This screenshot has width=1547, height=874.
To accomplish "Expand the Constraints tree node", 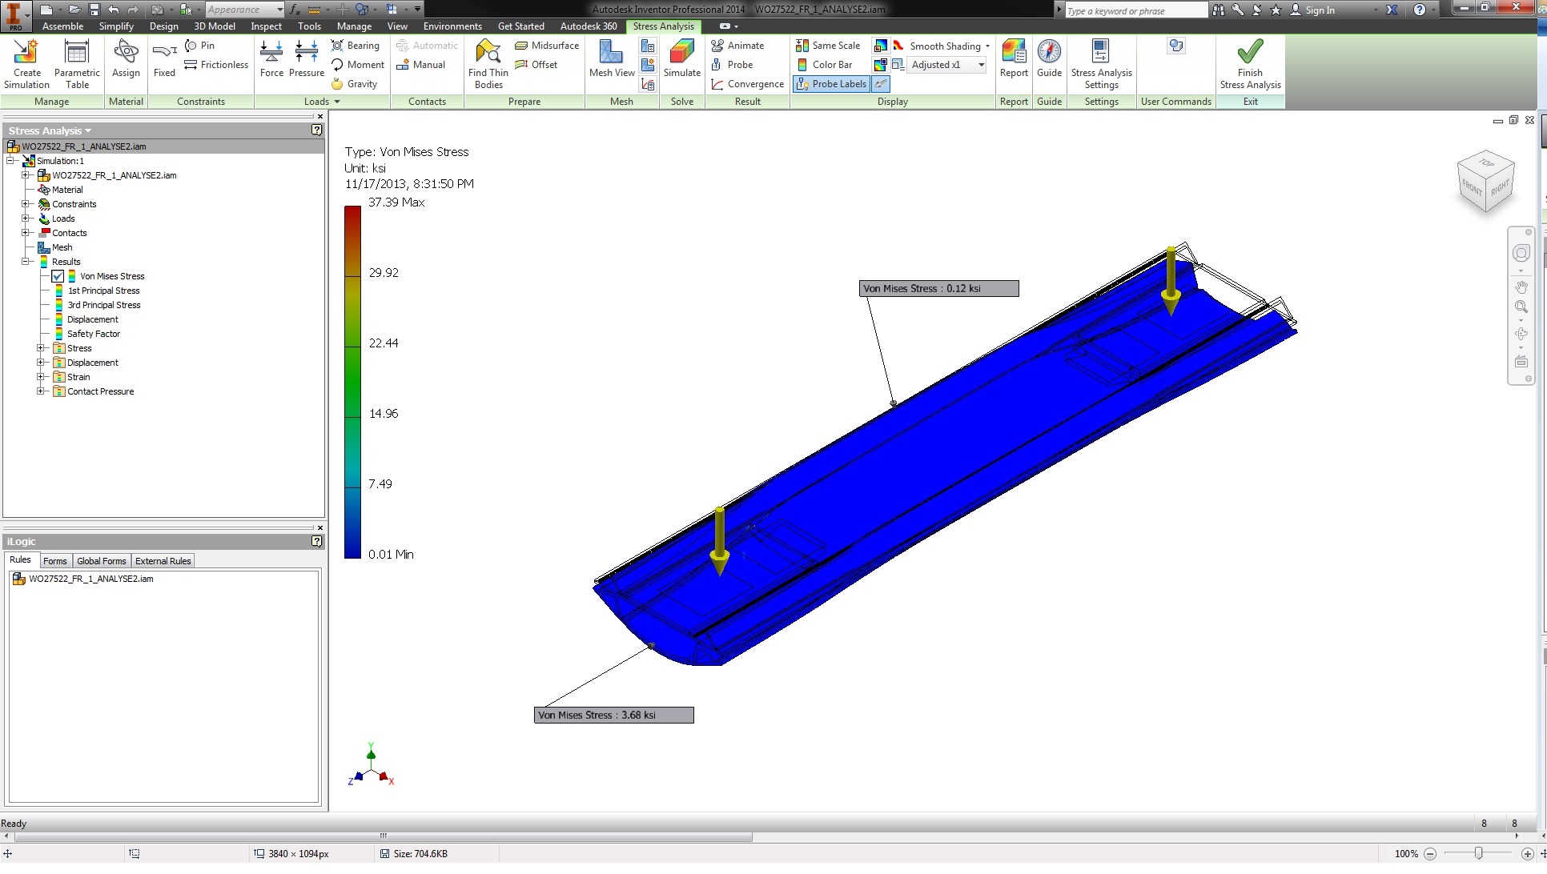I will 26,204.
